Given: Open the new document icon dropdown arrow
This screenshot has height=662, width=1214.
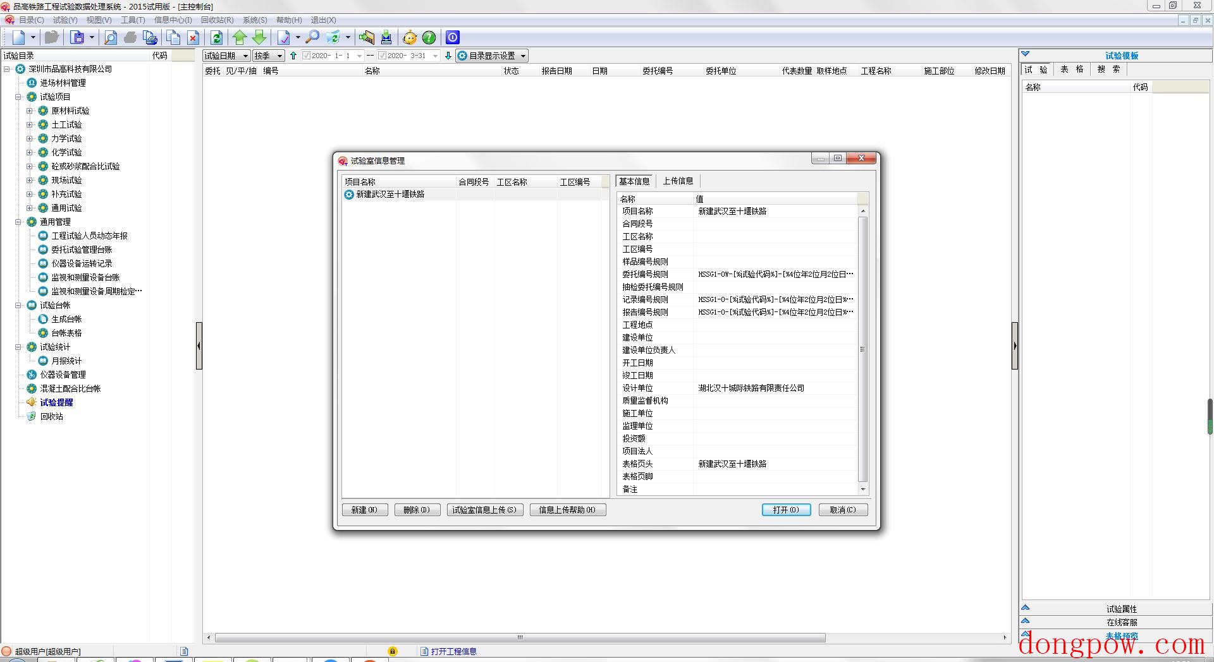Looking at the screenshot, I should coord(33,38).
